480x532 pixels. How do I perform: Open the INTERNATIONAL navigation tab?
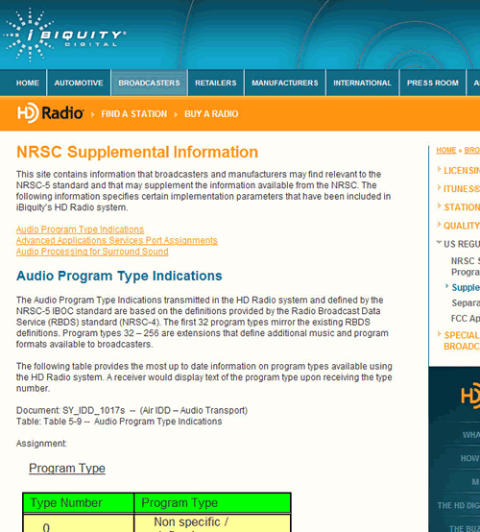[362, 83]
